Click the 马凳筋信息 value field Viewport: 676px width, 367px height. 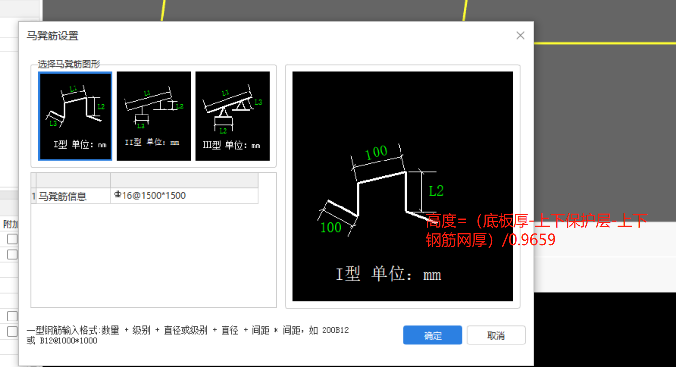click(184, 196)
